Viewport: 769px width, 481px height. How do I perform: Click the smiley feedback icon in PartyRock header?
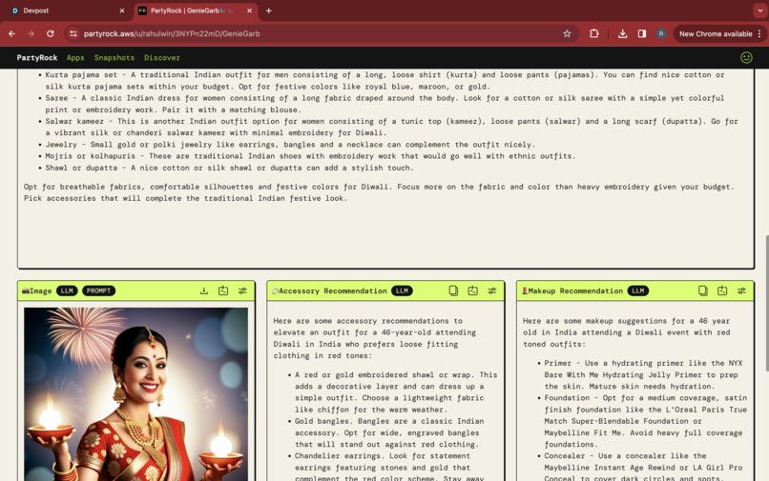(x=746, y=58)
